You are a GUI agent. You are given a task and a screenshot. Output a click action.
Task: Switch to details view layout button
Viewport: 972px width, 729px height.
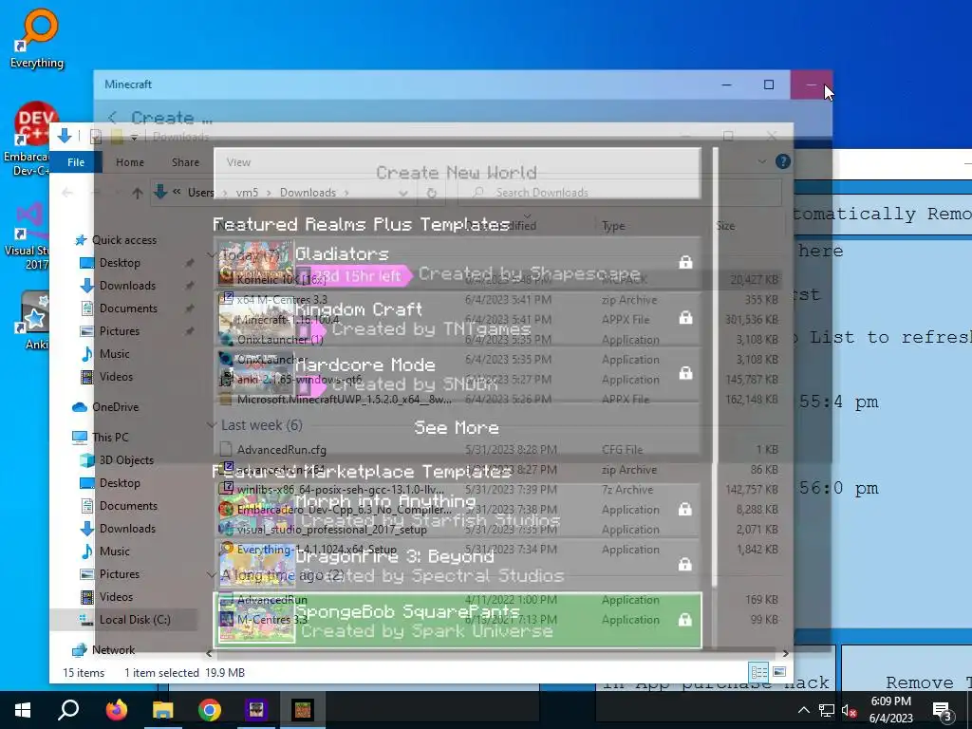click(758, 672)
